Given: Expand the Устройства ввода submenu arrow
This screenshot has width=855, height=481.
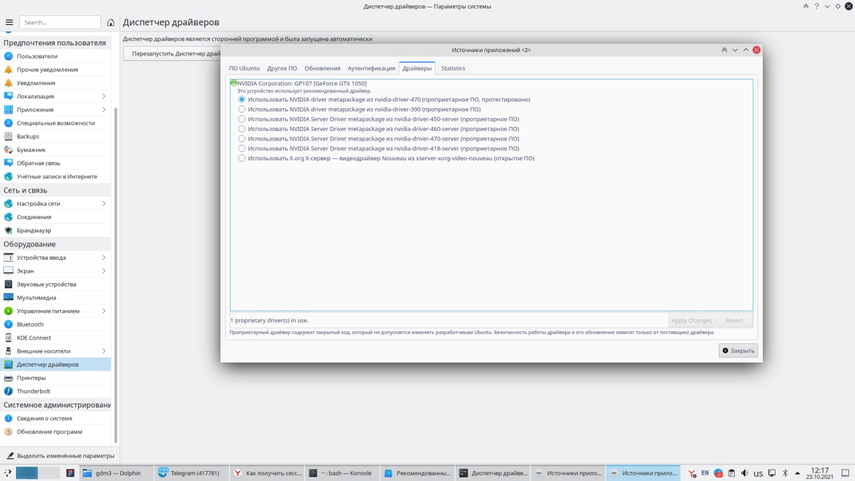Looking at the screenshot, I should (x=104, y=257).
